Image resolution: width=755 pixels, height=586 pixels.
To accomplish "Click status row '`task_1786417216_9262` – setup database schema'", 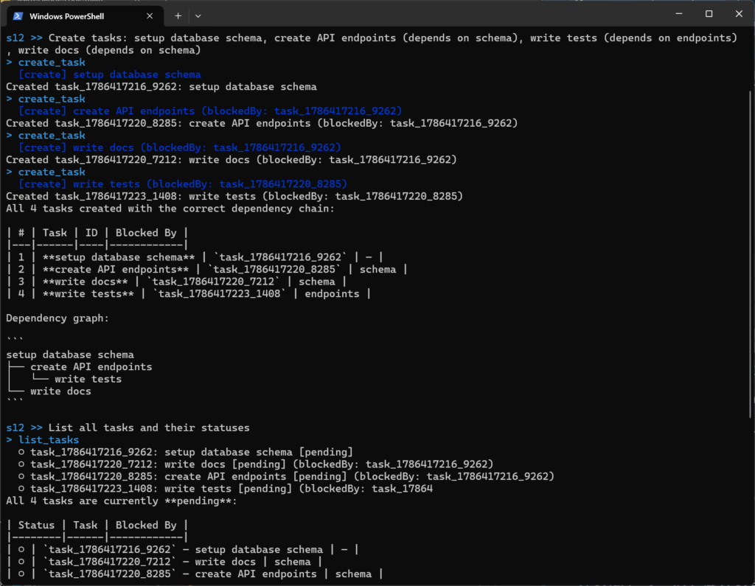I will (x=183, y=550).
